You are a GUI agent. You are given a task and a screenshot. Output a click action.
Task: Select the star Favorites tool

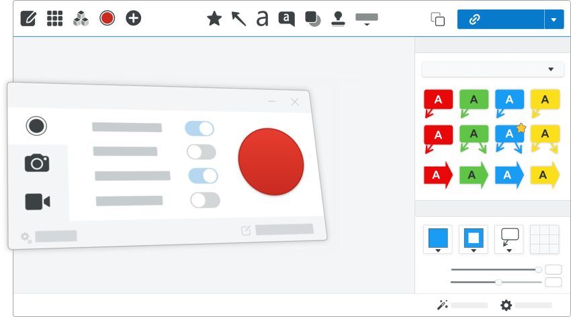(x=214, y=19)
